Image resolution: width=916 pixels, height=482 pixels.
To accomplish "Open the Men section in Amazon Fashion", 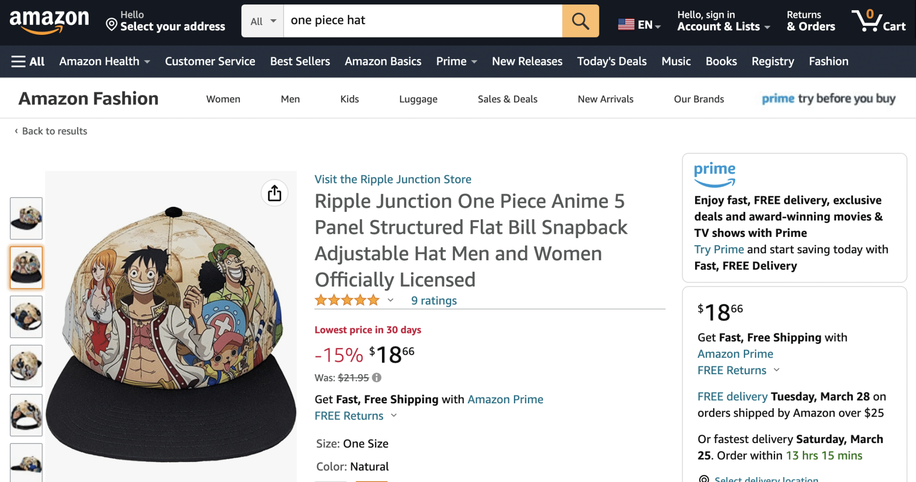I will pyautogui.click(x=290, y=99).
